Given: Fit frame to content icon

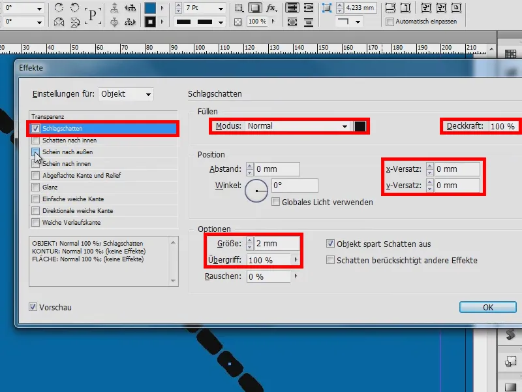Looking at the screenshot, I should 441,7.
